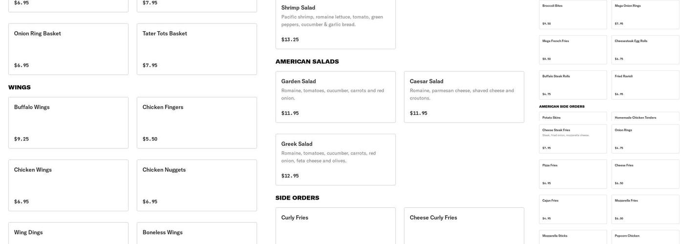
Task: Open the Mozzarella Fries card
Action: point(645,209)
